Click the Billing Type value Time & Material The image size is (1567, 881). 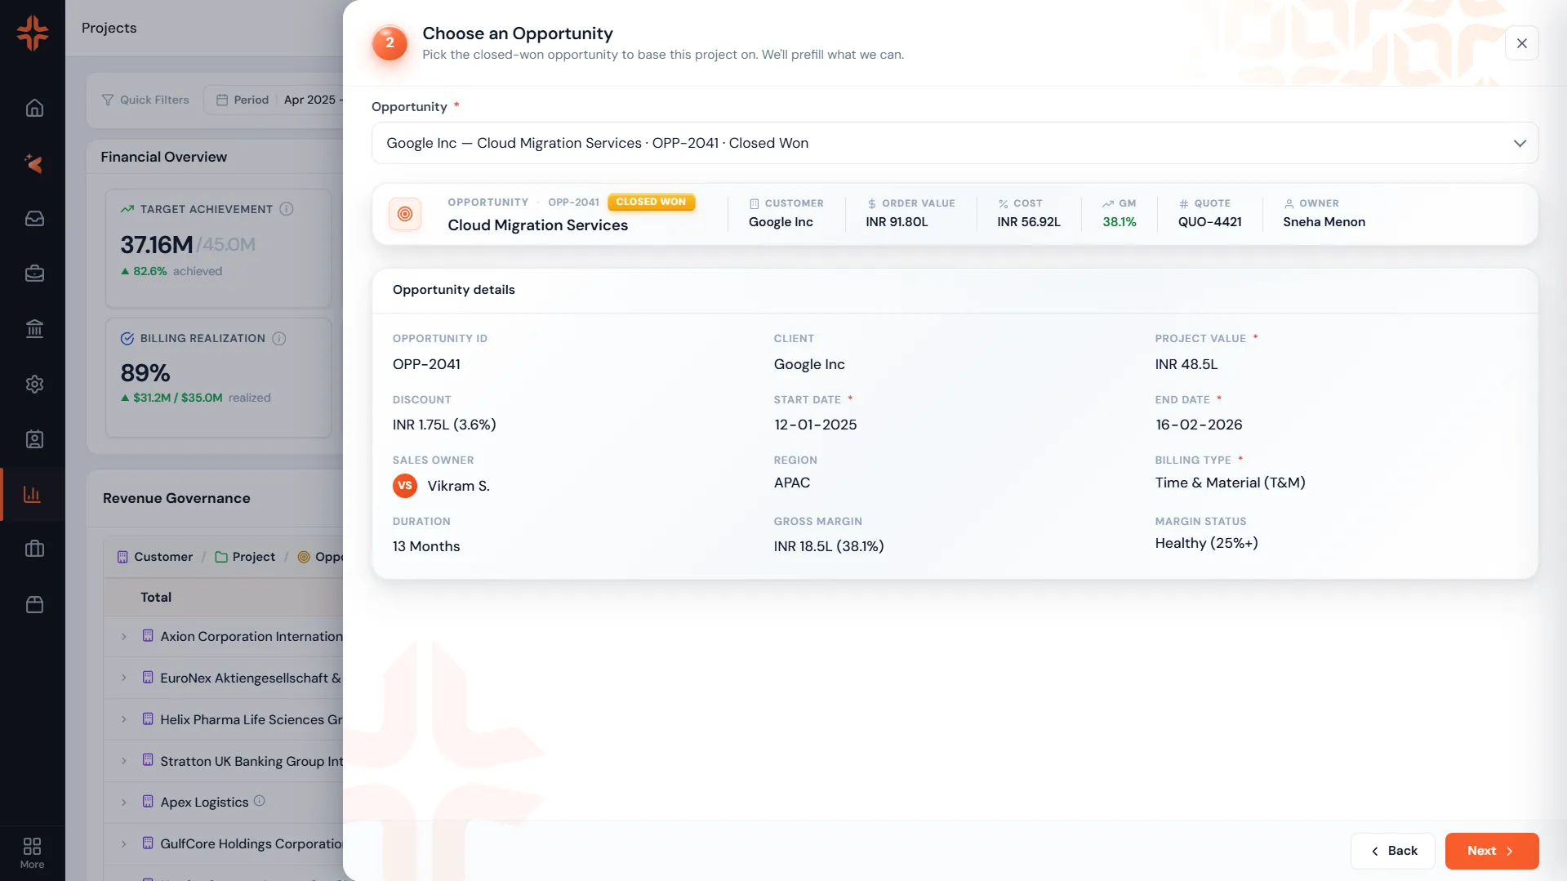1230,483
